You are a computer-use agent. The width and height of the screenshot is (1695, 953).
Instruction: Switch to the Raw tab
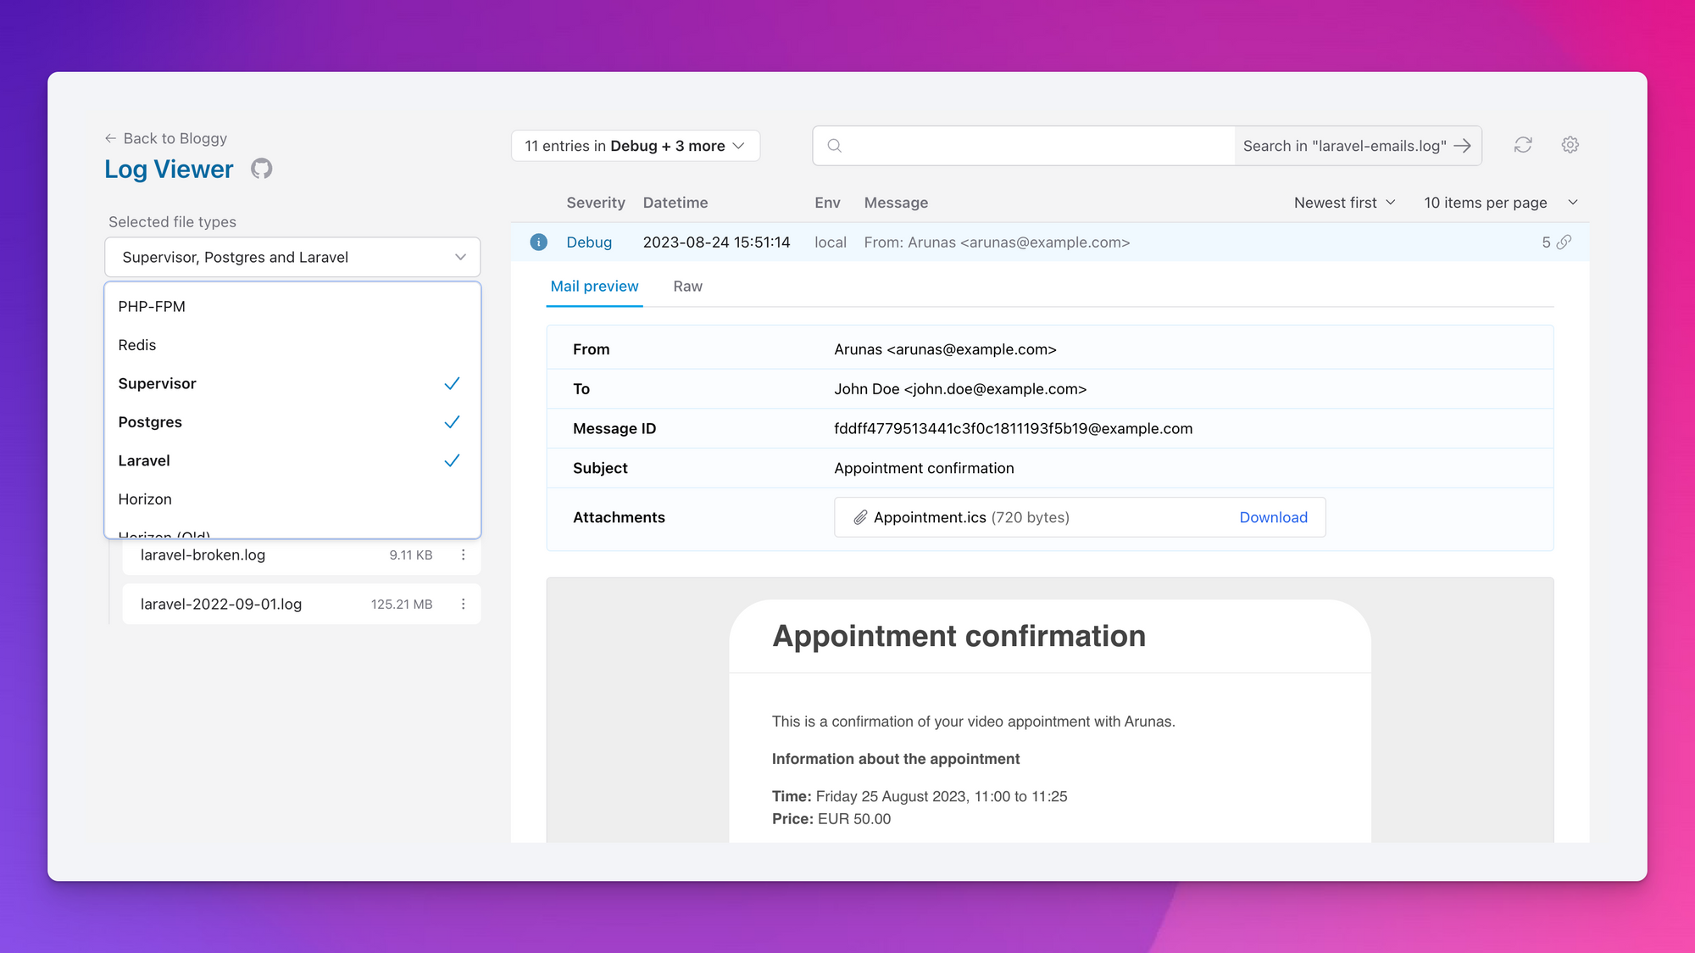tap(686, 286)
